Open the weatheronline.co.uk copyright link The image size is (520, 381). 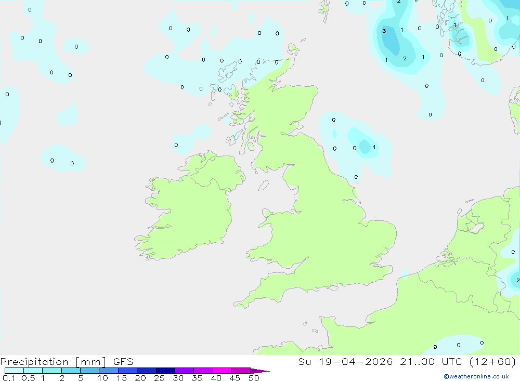476,376
